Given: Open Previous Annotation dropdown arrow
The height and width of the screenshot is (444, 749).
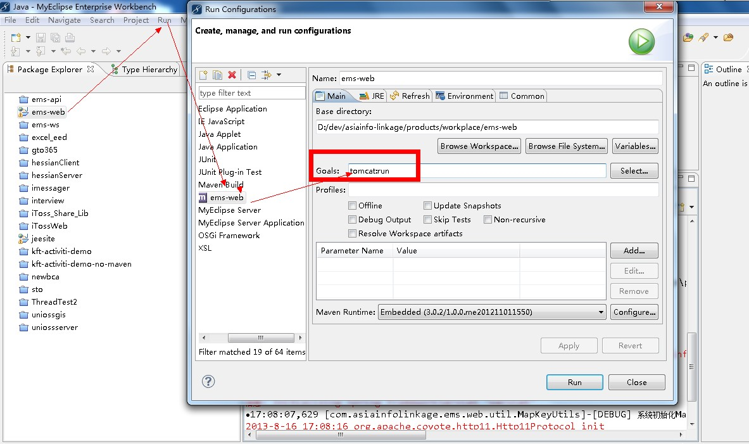Looking at the screenshot, I should [53, 51].
